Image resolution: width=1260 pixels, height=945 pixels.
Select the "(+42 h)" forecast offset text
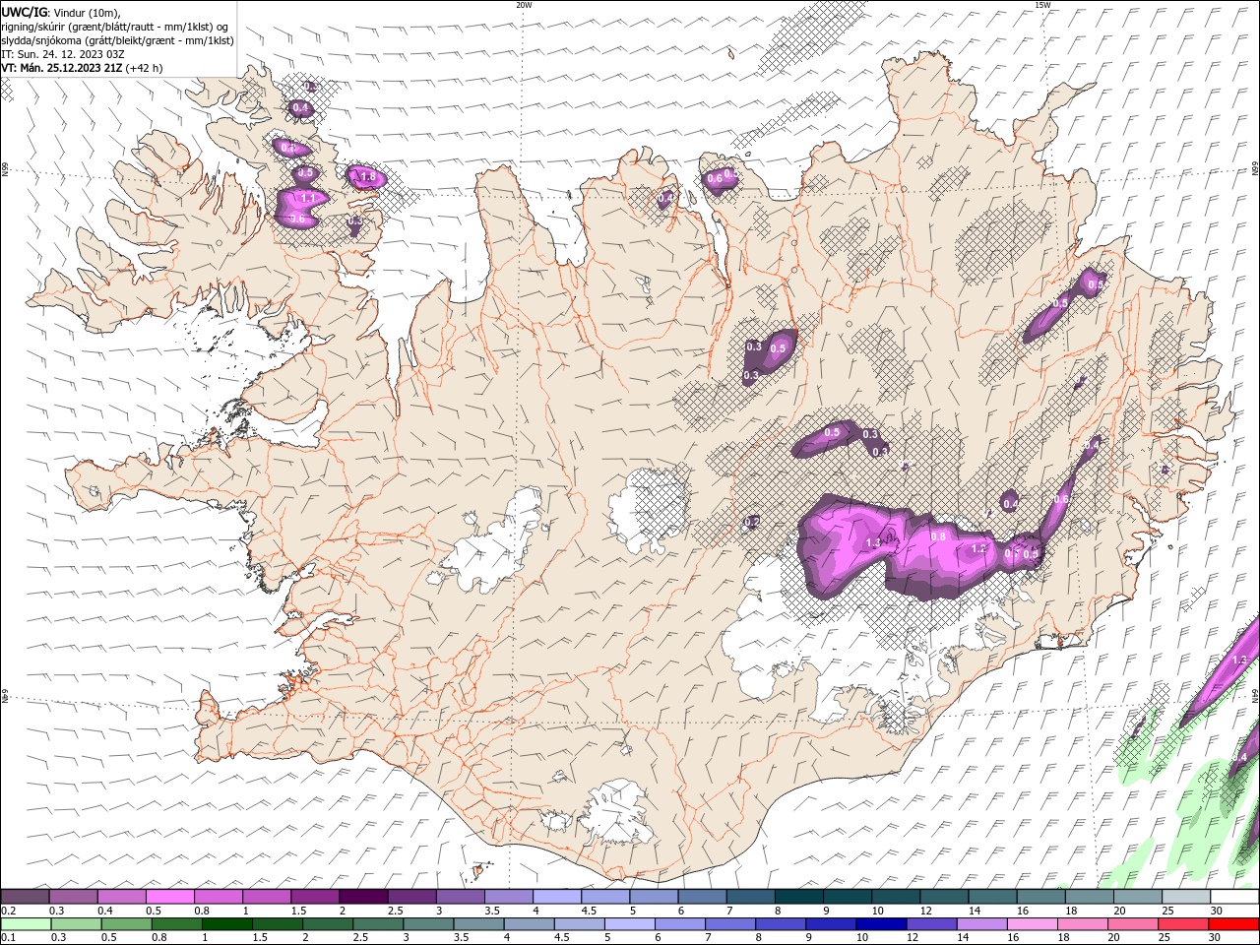click(x=145, y=68)
